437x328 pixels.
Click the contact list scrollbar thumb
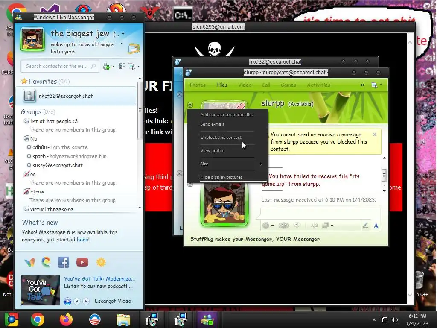[x=140, y=111]
